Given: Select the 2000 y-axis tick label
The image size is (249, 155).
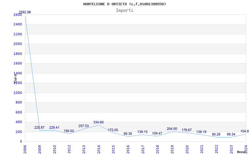Looking at the screenshot, I should (x=18, y=44).
